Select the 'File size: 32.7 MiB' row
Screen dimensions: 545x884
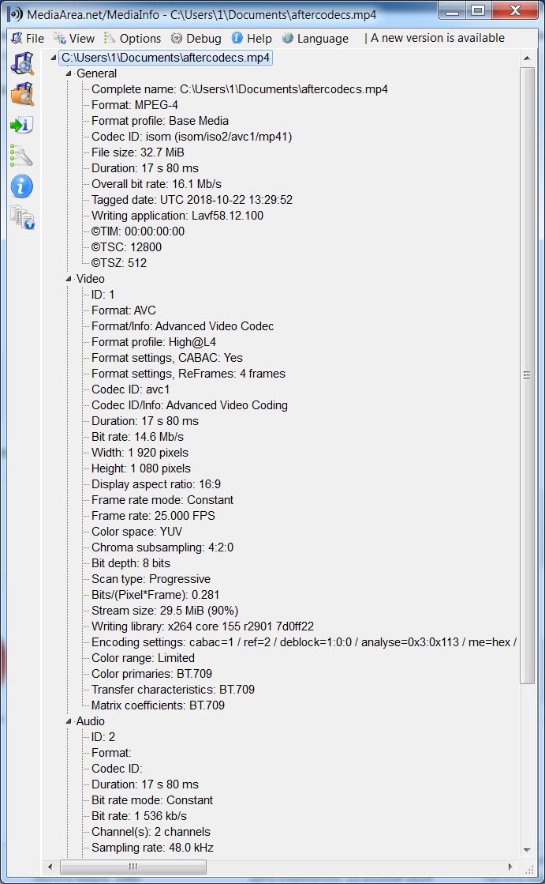pyautogui.click(x=137, y=152)
